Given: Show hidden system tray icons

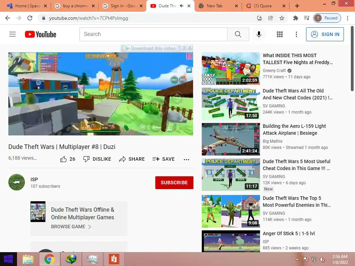Looking at the screenshot, I should click(297, 259).
